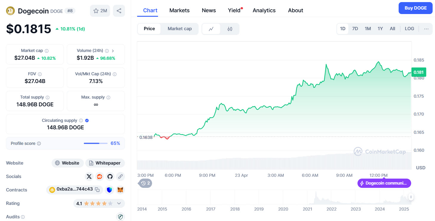The height and width of the screenshot is (221, 435).
Task: Open the Whitepaper link
Action: tap(105, 163)
